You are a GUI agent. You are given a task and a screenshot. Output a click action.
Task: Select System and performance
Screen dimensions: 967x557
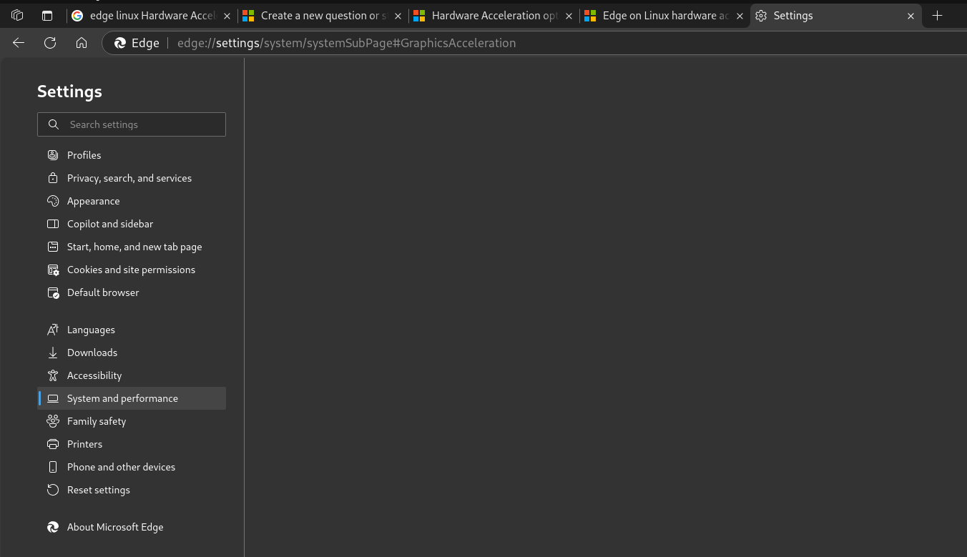pos(132,398)
